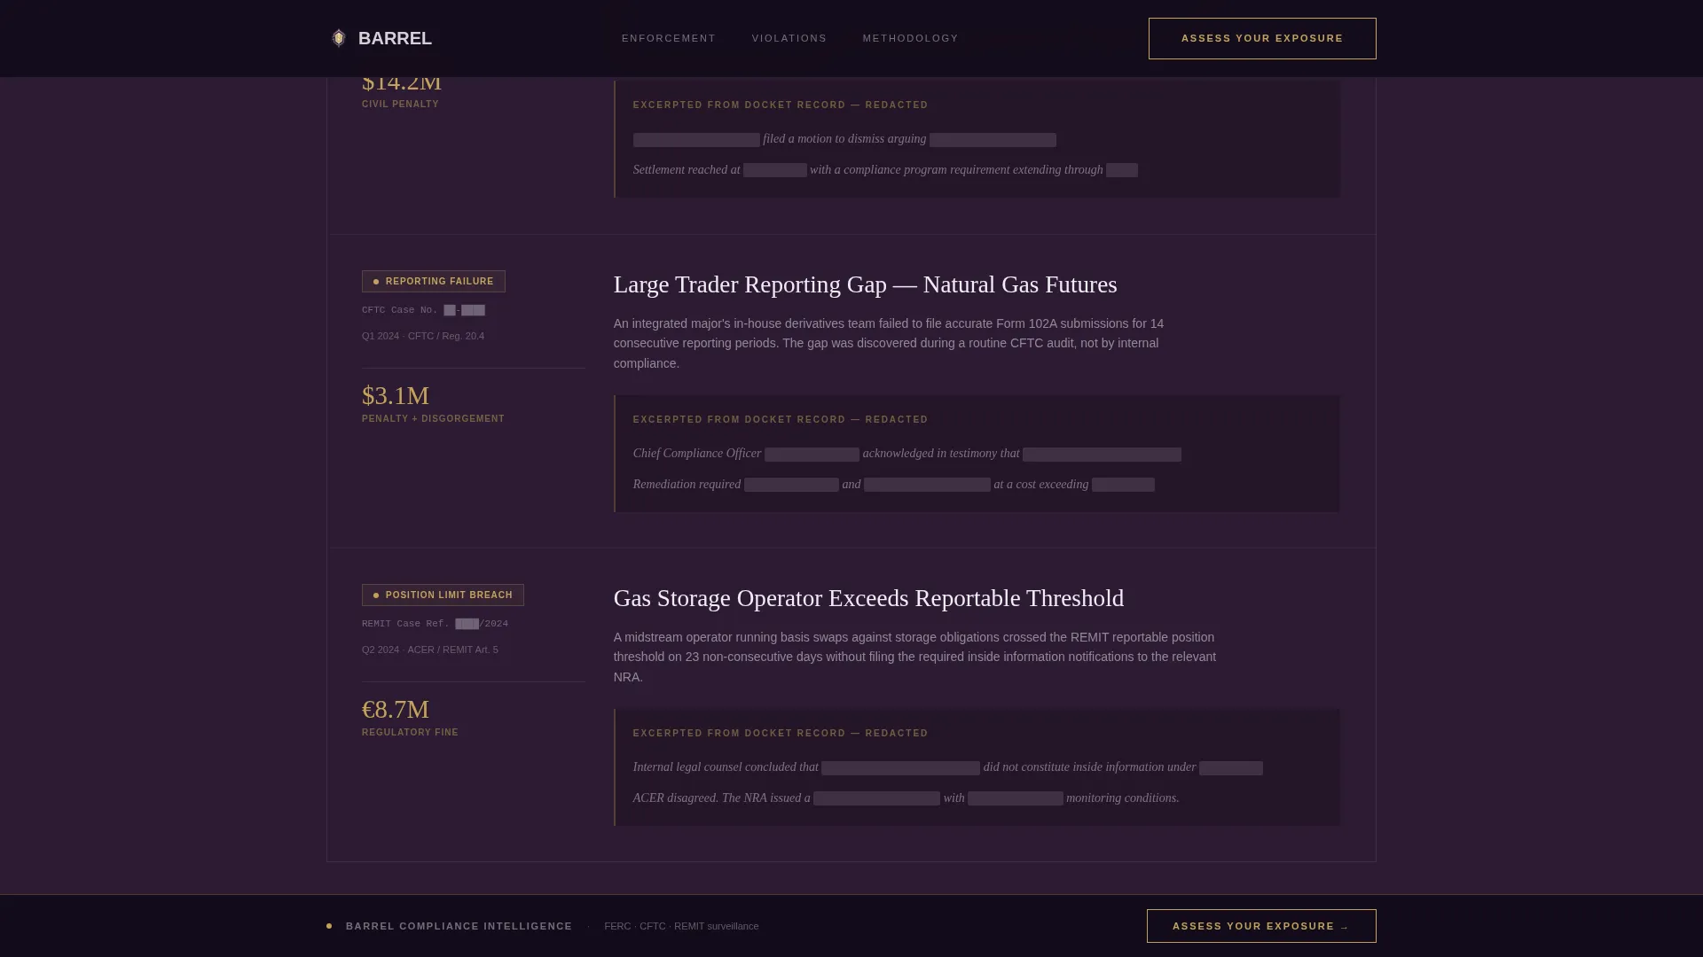The image size is (1703, 957).
Task: Click the Penalty + Disgorgement label
Action: click(433, 418)
